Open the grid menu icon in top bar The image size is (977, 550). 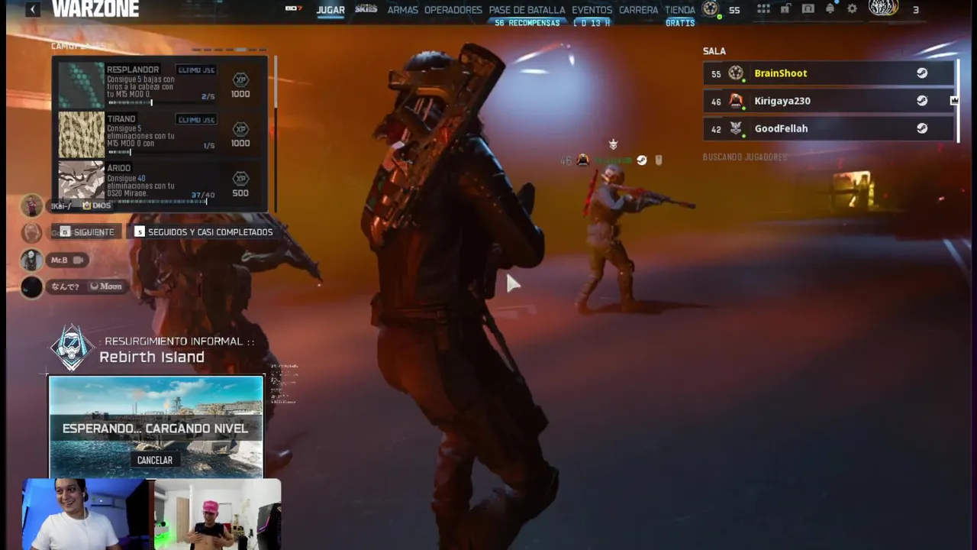[763, 9]
